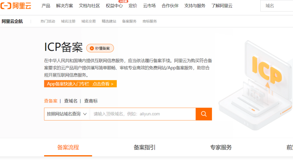This screenshot has height=160, width=293.
Task: Click the orange search magnifier button
Action: click(x=204, y=114)
